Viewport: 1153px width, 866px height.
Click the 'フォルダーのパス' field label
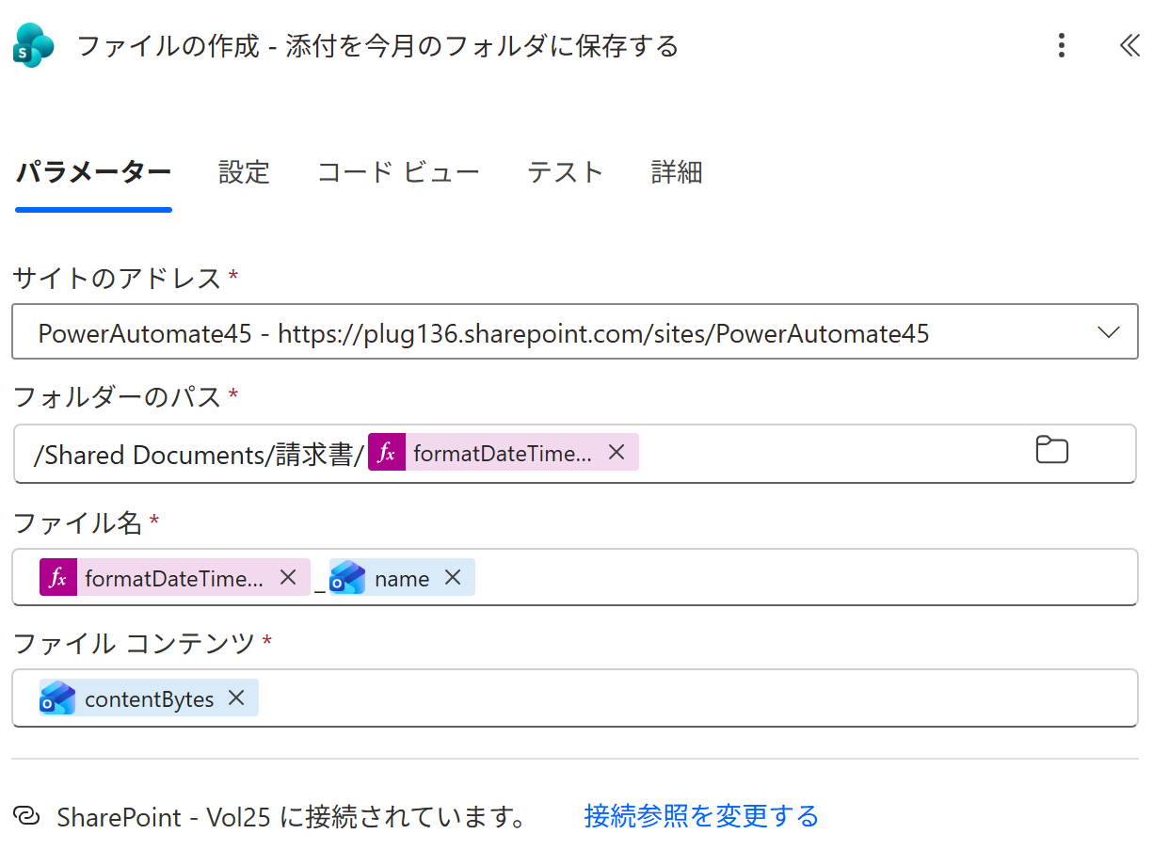point(117,397)
